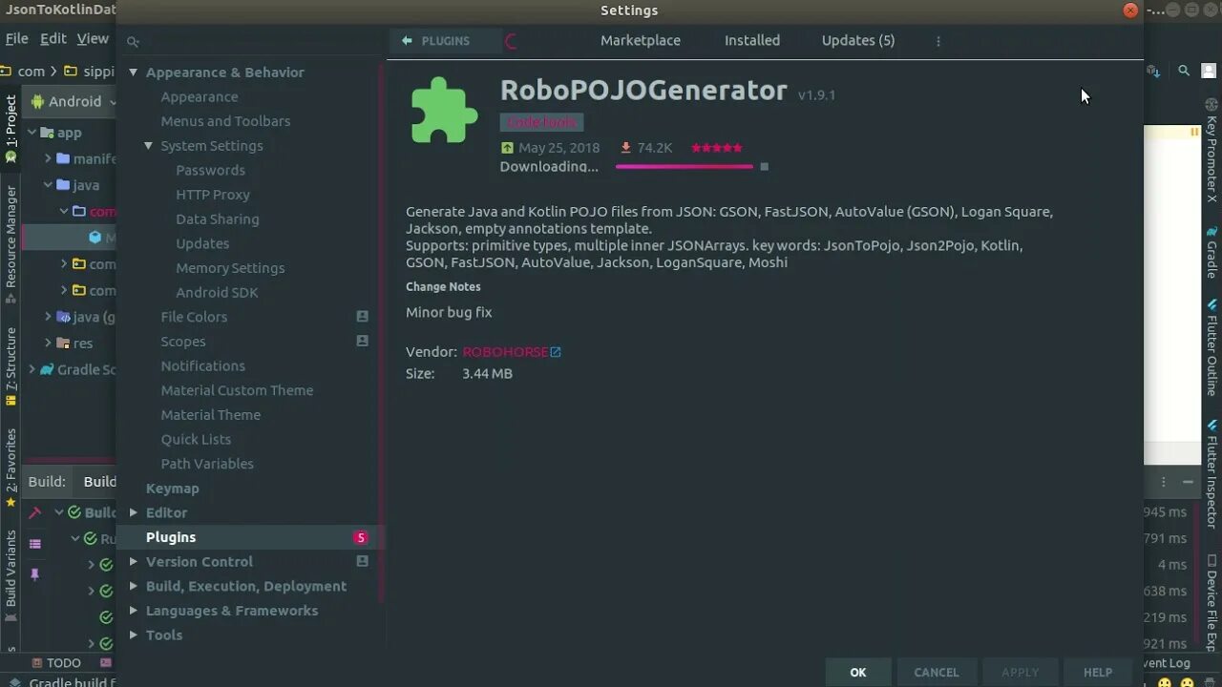Image resolution: width=1222 pixels, height=687 pixels.
Task: Open the Android project view dropdown
Action: [x=74, y=102]
